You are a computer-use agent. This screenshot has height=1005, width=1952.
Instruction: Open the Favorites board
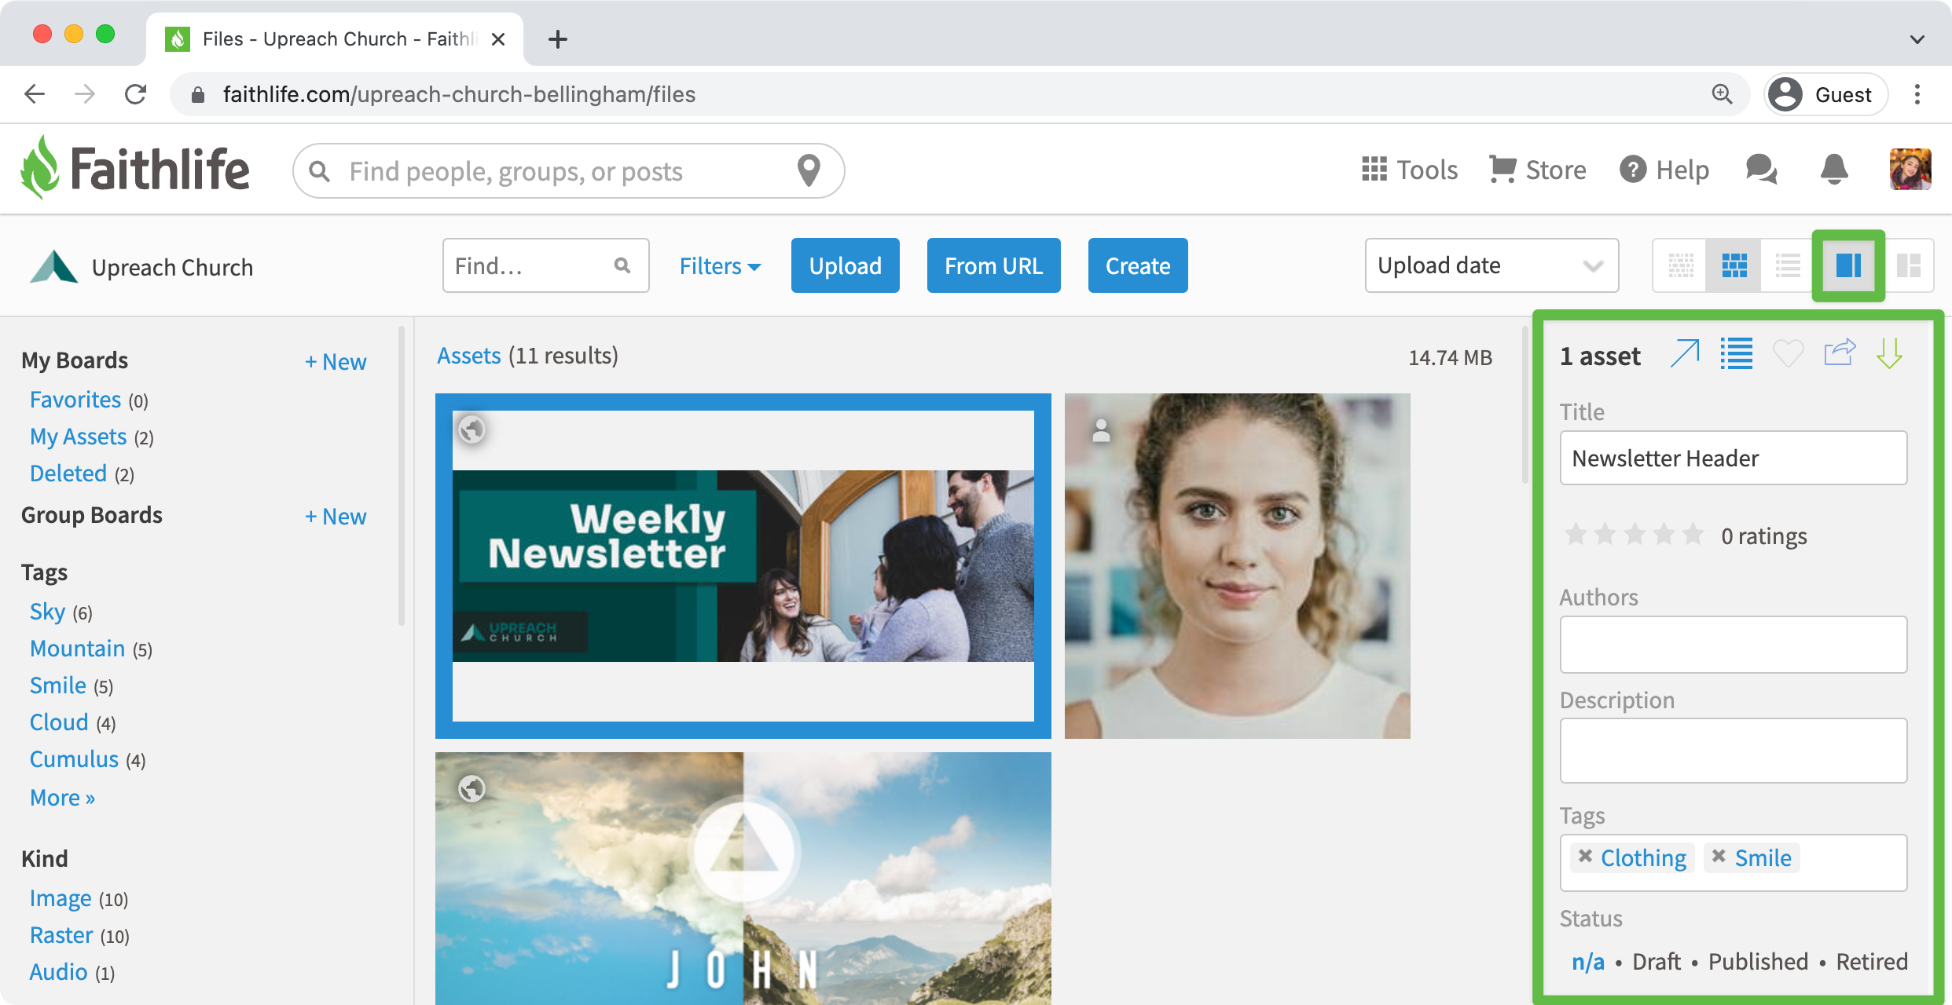[x=75, y=400]
